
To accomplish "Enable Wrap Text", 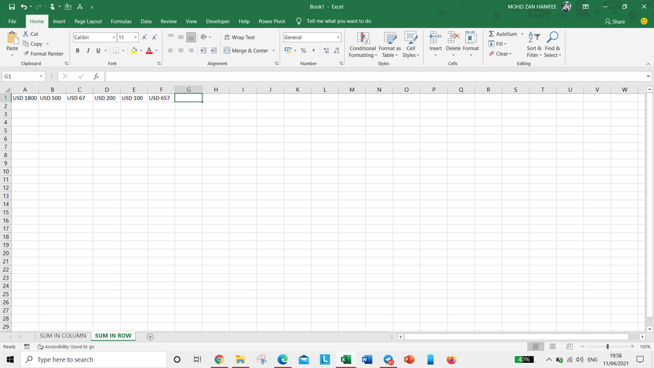I will coord(240,37).
